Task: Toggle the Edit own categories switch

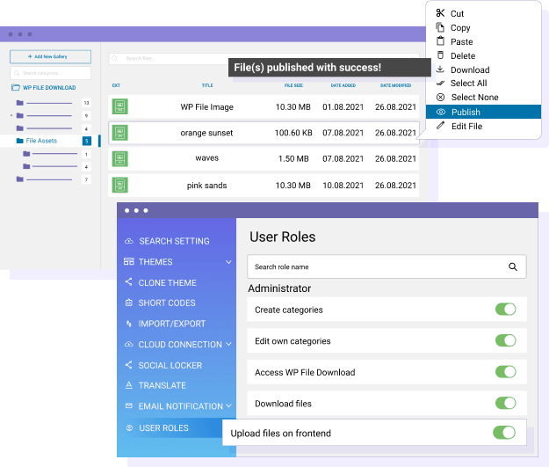Action: 505,341
